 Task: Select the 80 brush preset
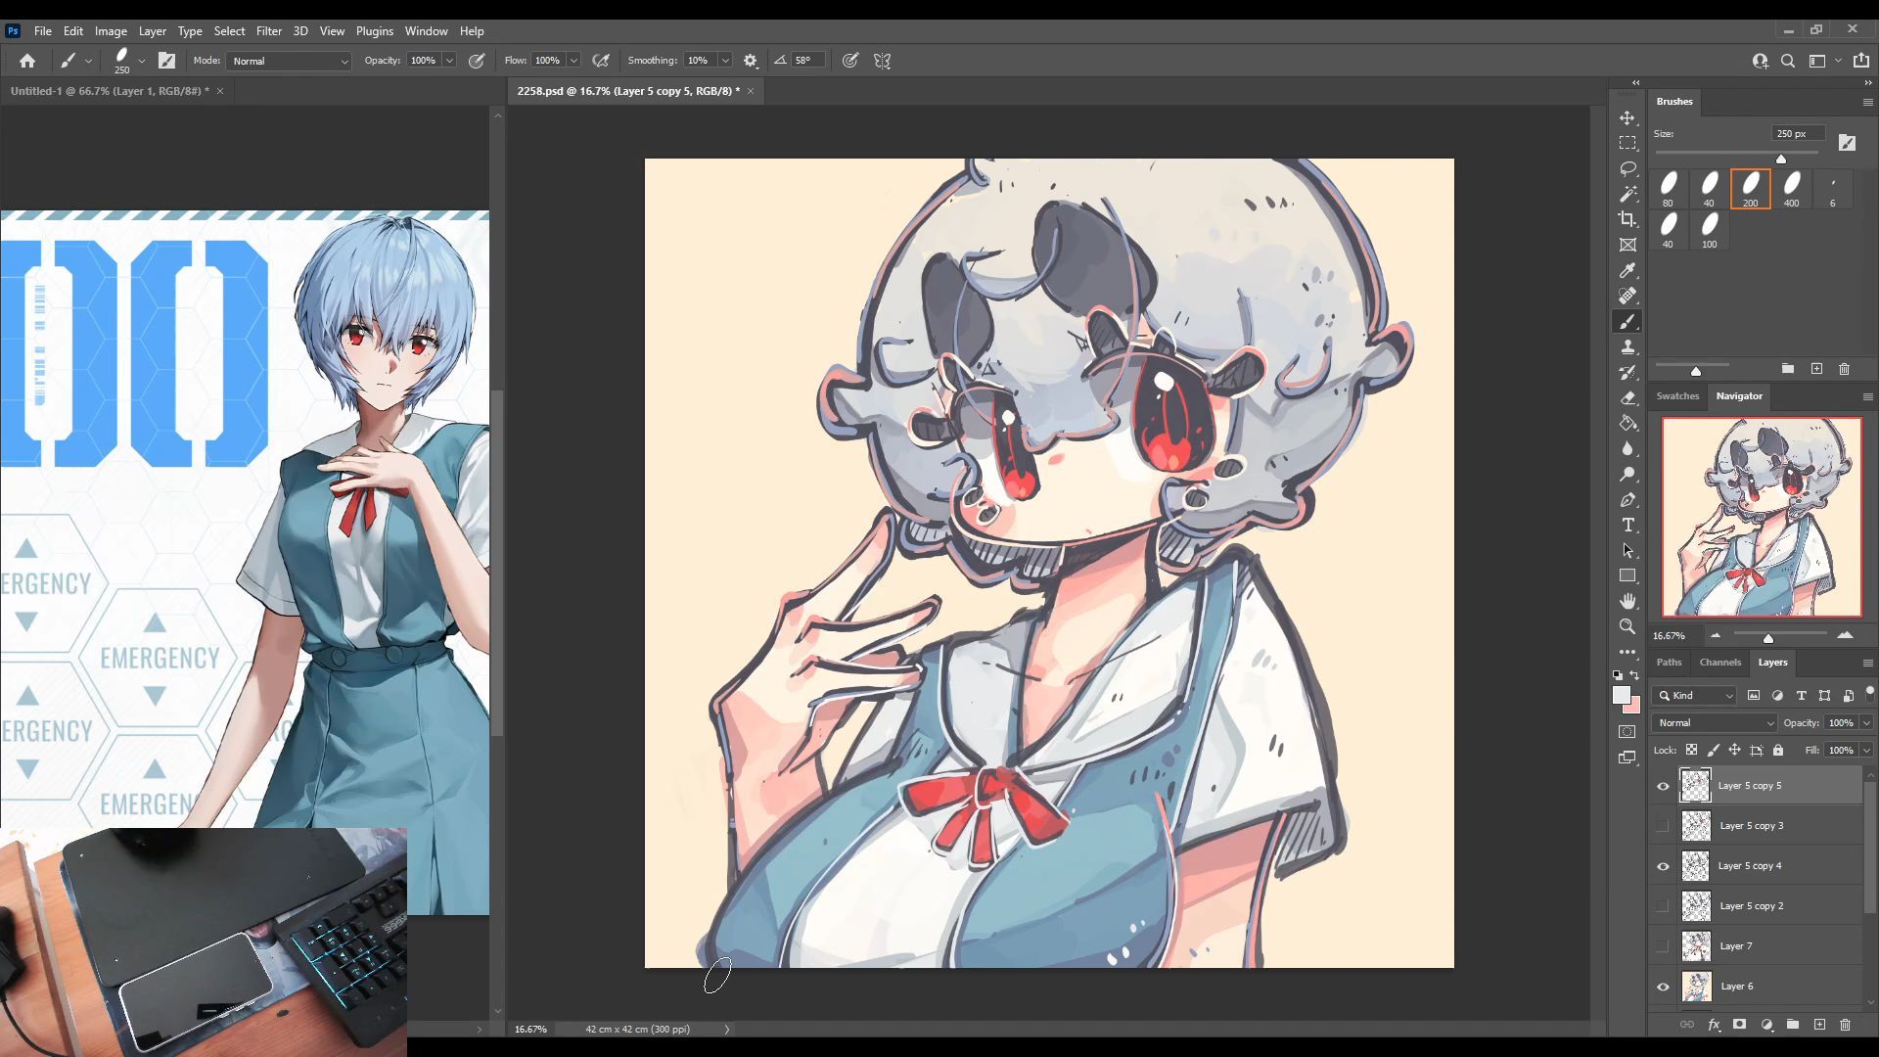click(1668, 189)
